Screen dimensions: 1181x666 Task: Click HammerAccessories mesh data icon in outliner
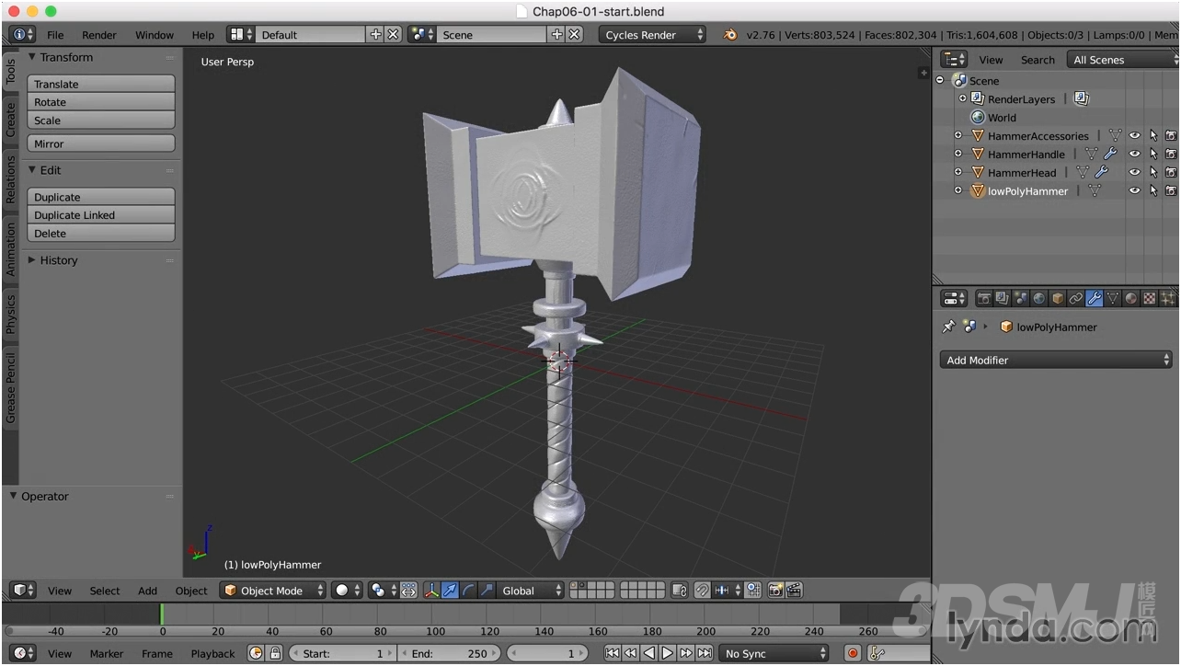click(x=1115, y=135)
